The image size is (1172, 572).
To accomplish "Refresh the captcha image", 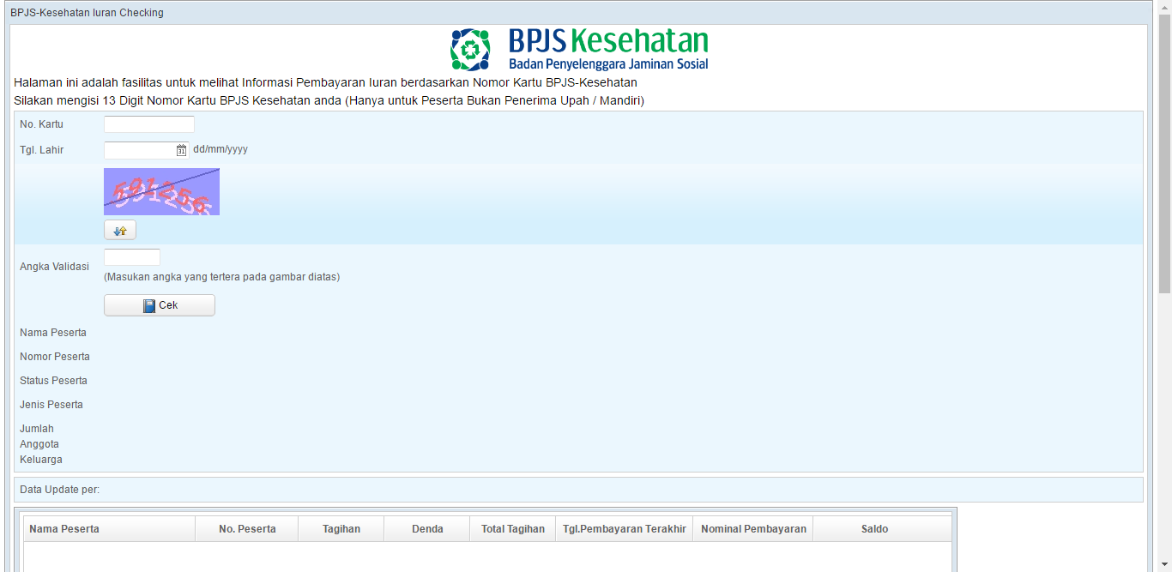I will 120,230.
